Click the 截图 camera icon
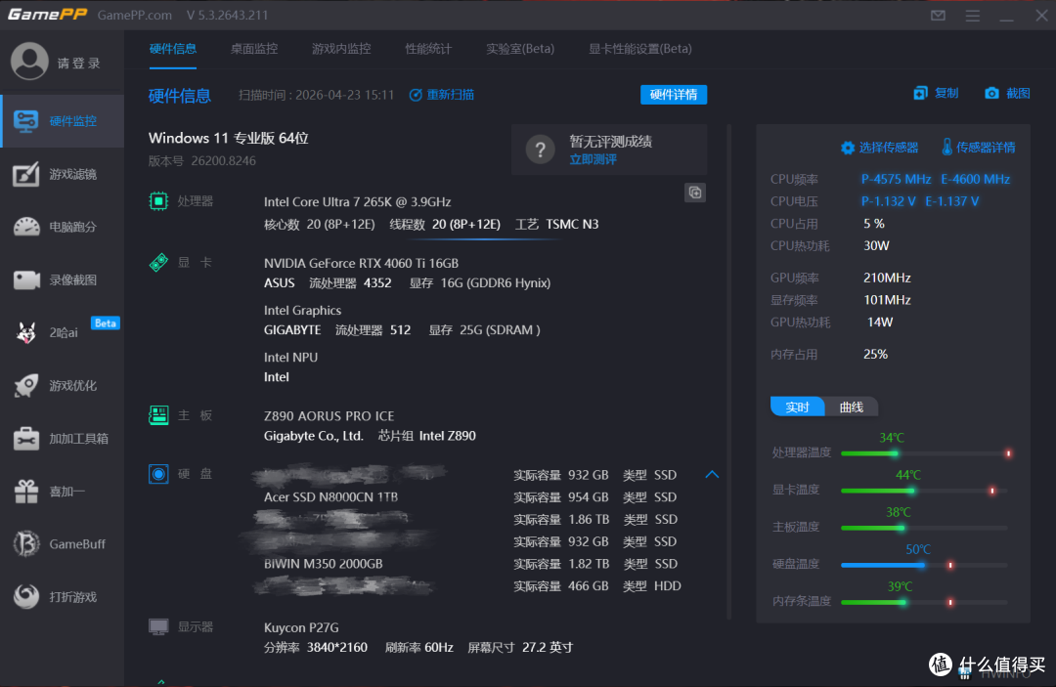The width and height of the screenshot is (1056, 687). pos(991,93)
